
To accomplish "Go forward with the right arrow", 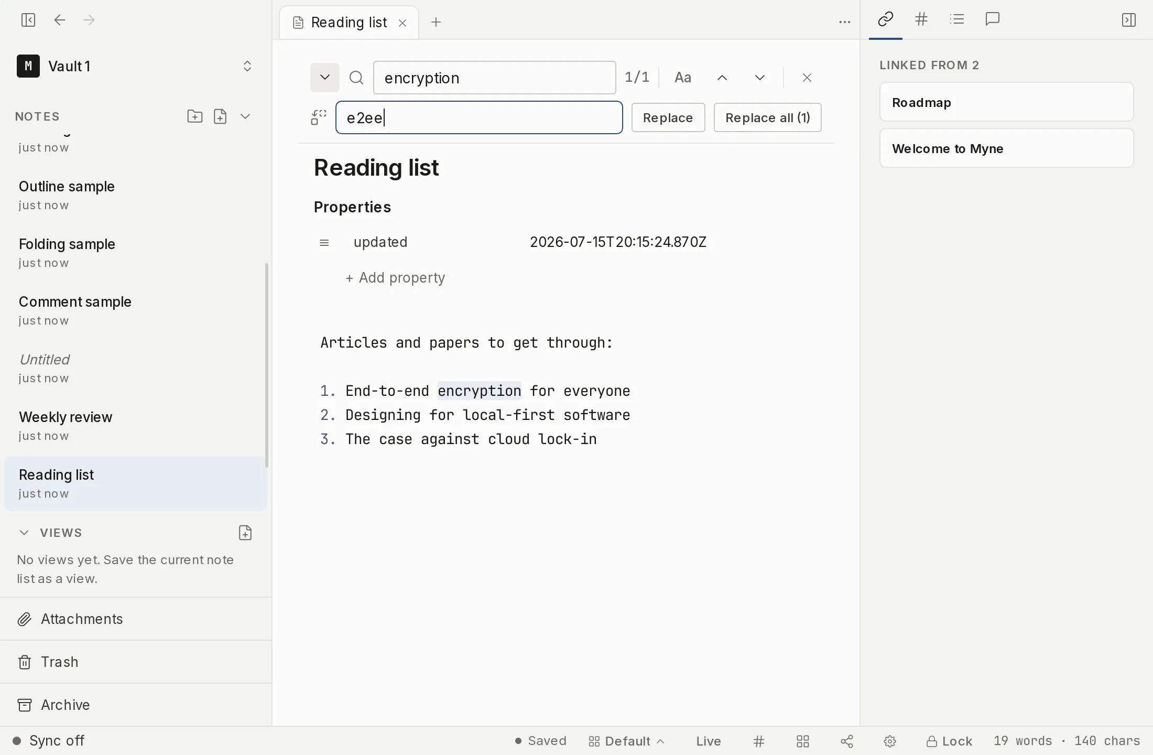I will (x=90, y=20).
